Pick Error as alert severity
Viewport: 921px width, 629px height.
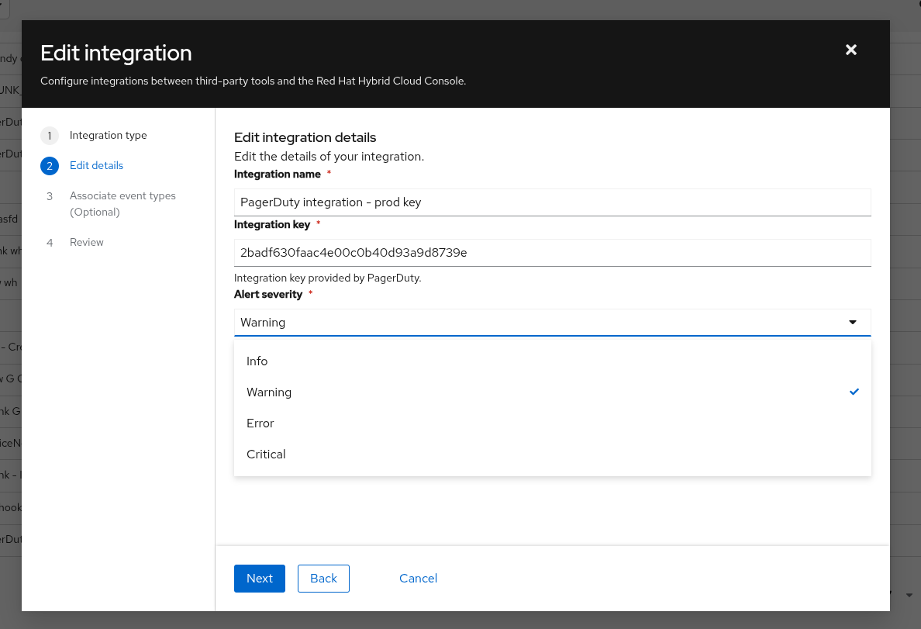point(260,423)
